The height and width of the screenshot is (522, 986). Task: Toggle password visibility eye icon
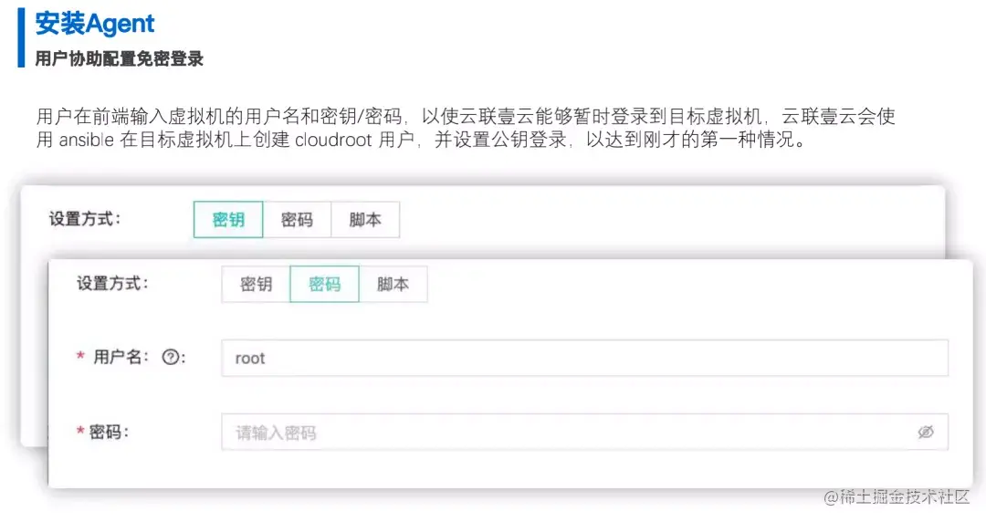pos(926,432)
